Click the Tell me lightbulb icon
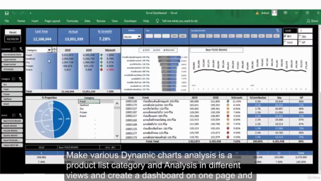This screenshot has height=181, width=321. tap(157, 21)
